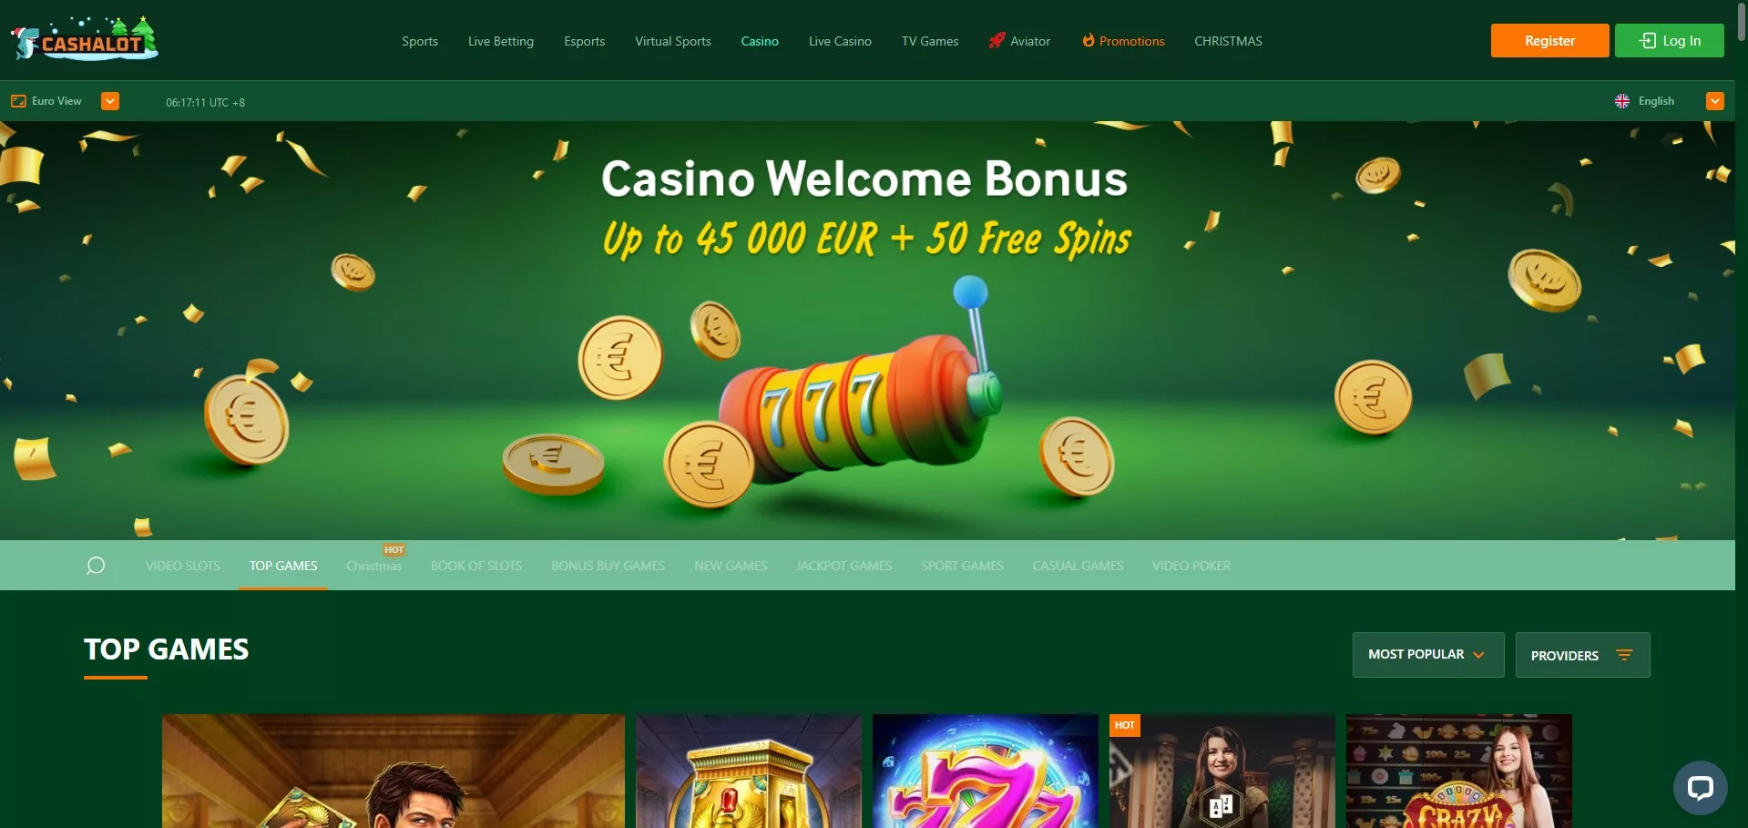Open the game search magnifier icon
This screenshot has height=828, width=1748.
coord(96,566)
